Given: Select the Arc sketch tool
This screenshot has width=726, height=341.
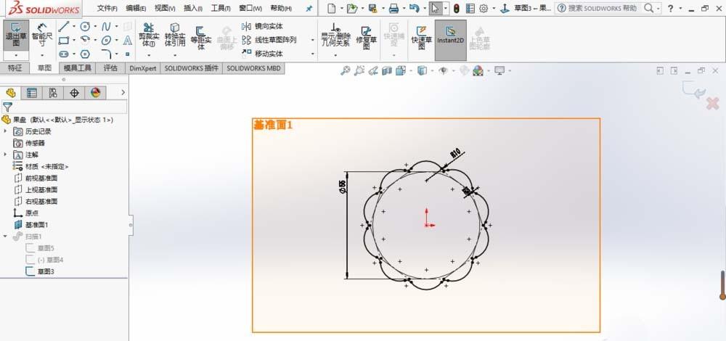Looking at the screenshot, I should 85,40.
